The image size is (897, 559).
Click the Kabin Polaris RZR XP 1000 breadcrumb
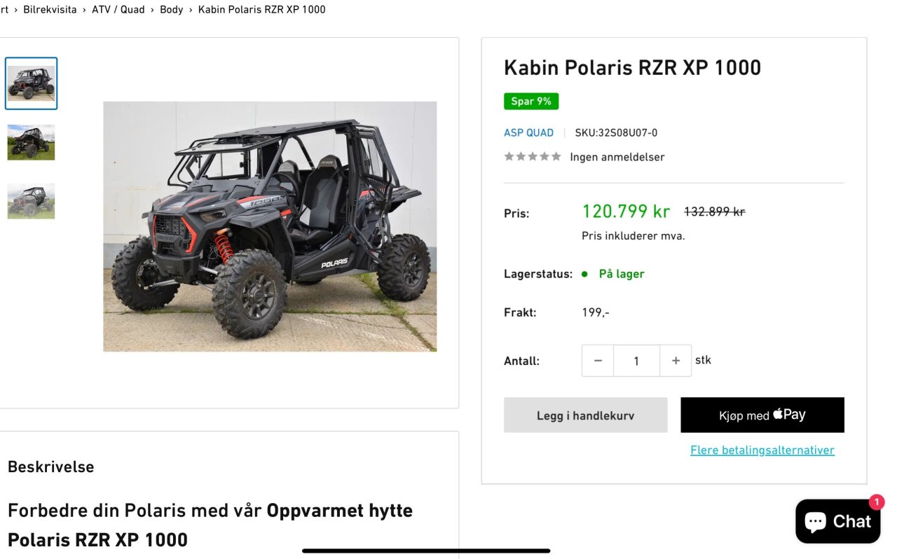tap(262, 9)
